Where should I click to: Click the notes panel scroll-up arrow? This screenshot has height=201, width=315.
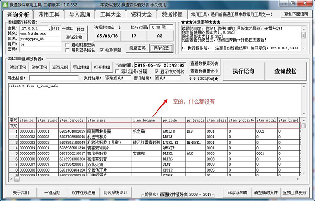point(304,29)
